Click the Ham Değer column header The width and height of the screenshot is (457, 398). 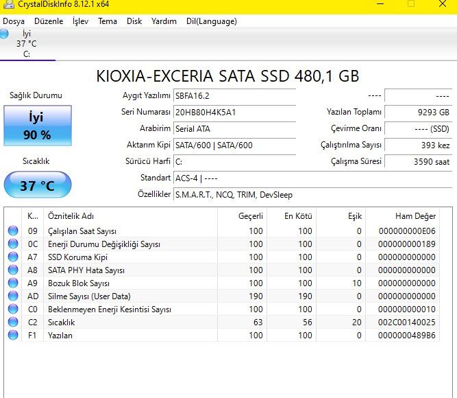coord(402,216)
